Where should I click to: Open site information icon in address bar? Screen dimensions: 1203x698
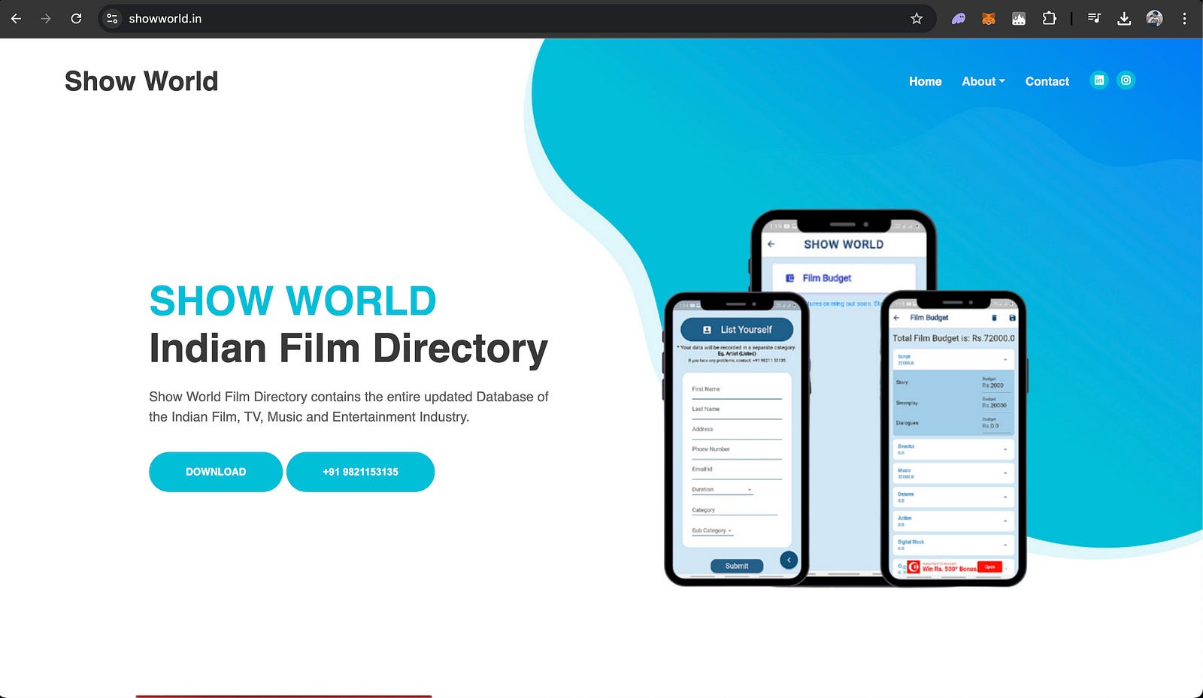(x=112, y=19)
